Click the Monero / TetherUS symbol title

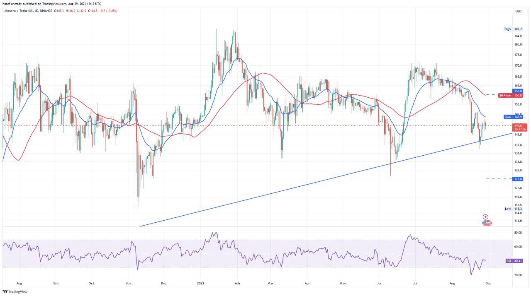17,11
